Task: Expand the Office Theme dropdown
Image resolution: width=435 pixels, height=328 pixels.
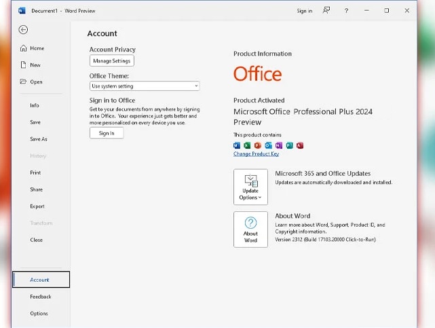Action: 145,86
